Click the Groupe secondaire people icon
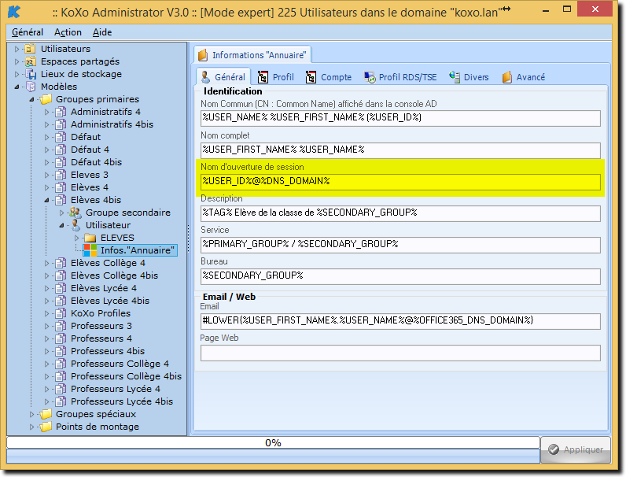Screen dimensions: 626x477 75,213
